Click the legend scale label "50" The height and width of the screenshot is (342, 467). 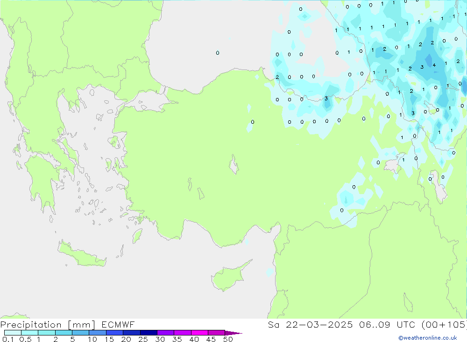coord(228,339)
